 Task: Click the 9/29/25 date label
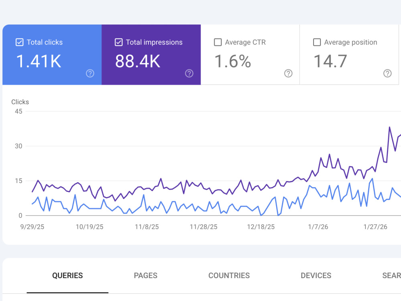(32, 227)
